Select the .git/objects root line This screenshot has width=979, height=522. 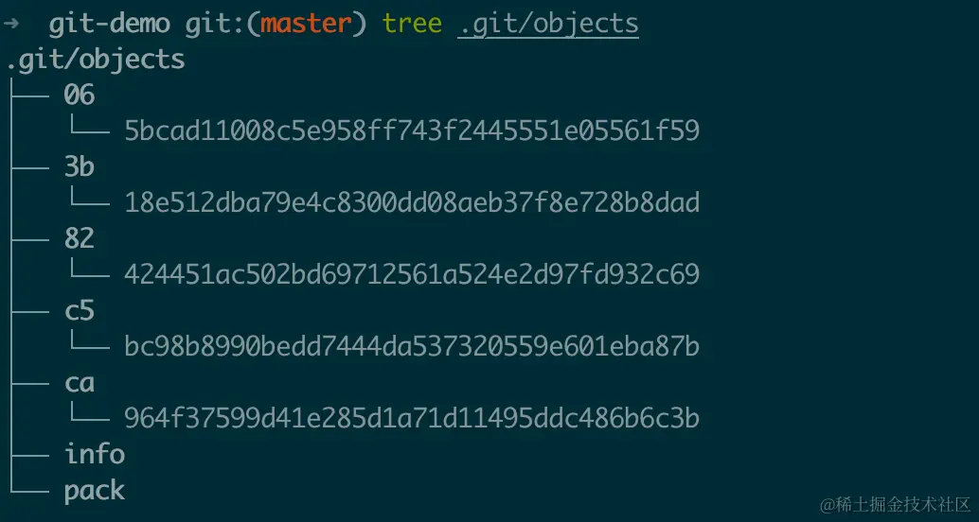(96, 61)
